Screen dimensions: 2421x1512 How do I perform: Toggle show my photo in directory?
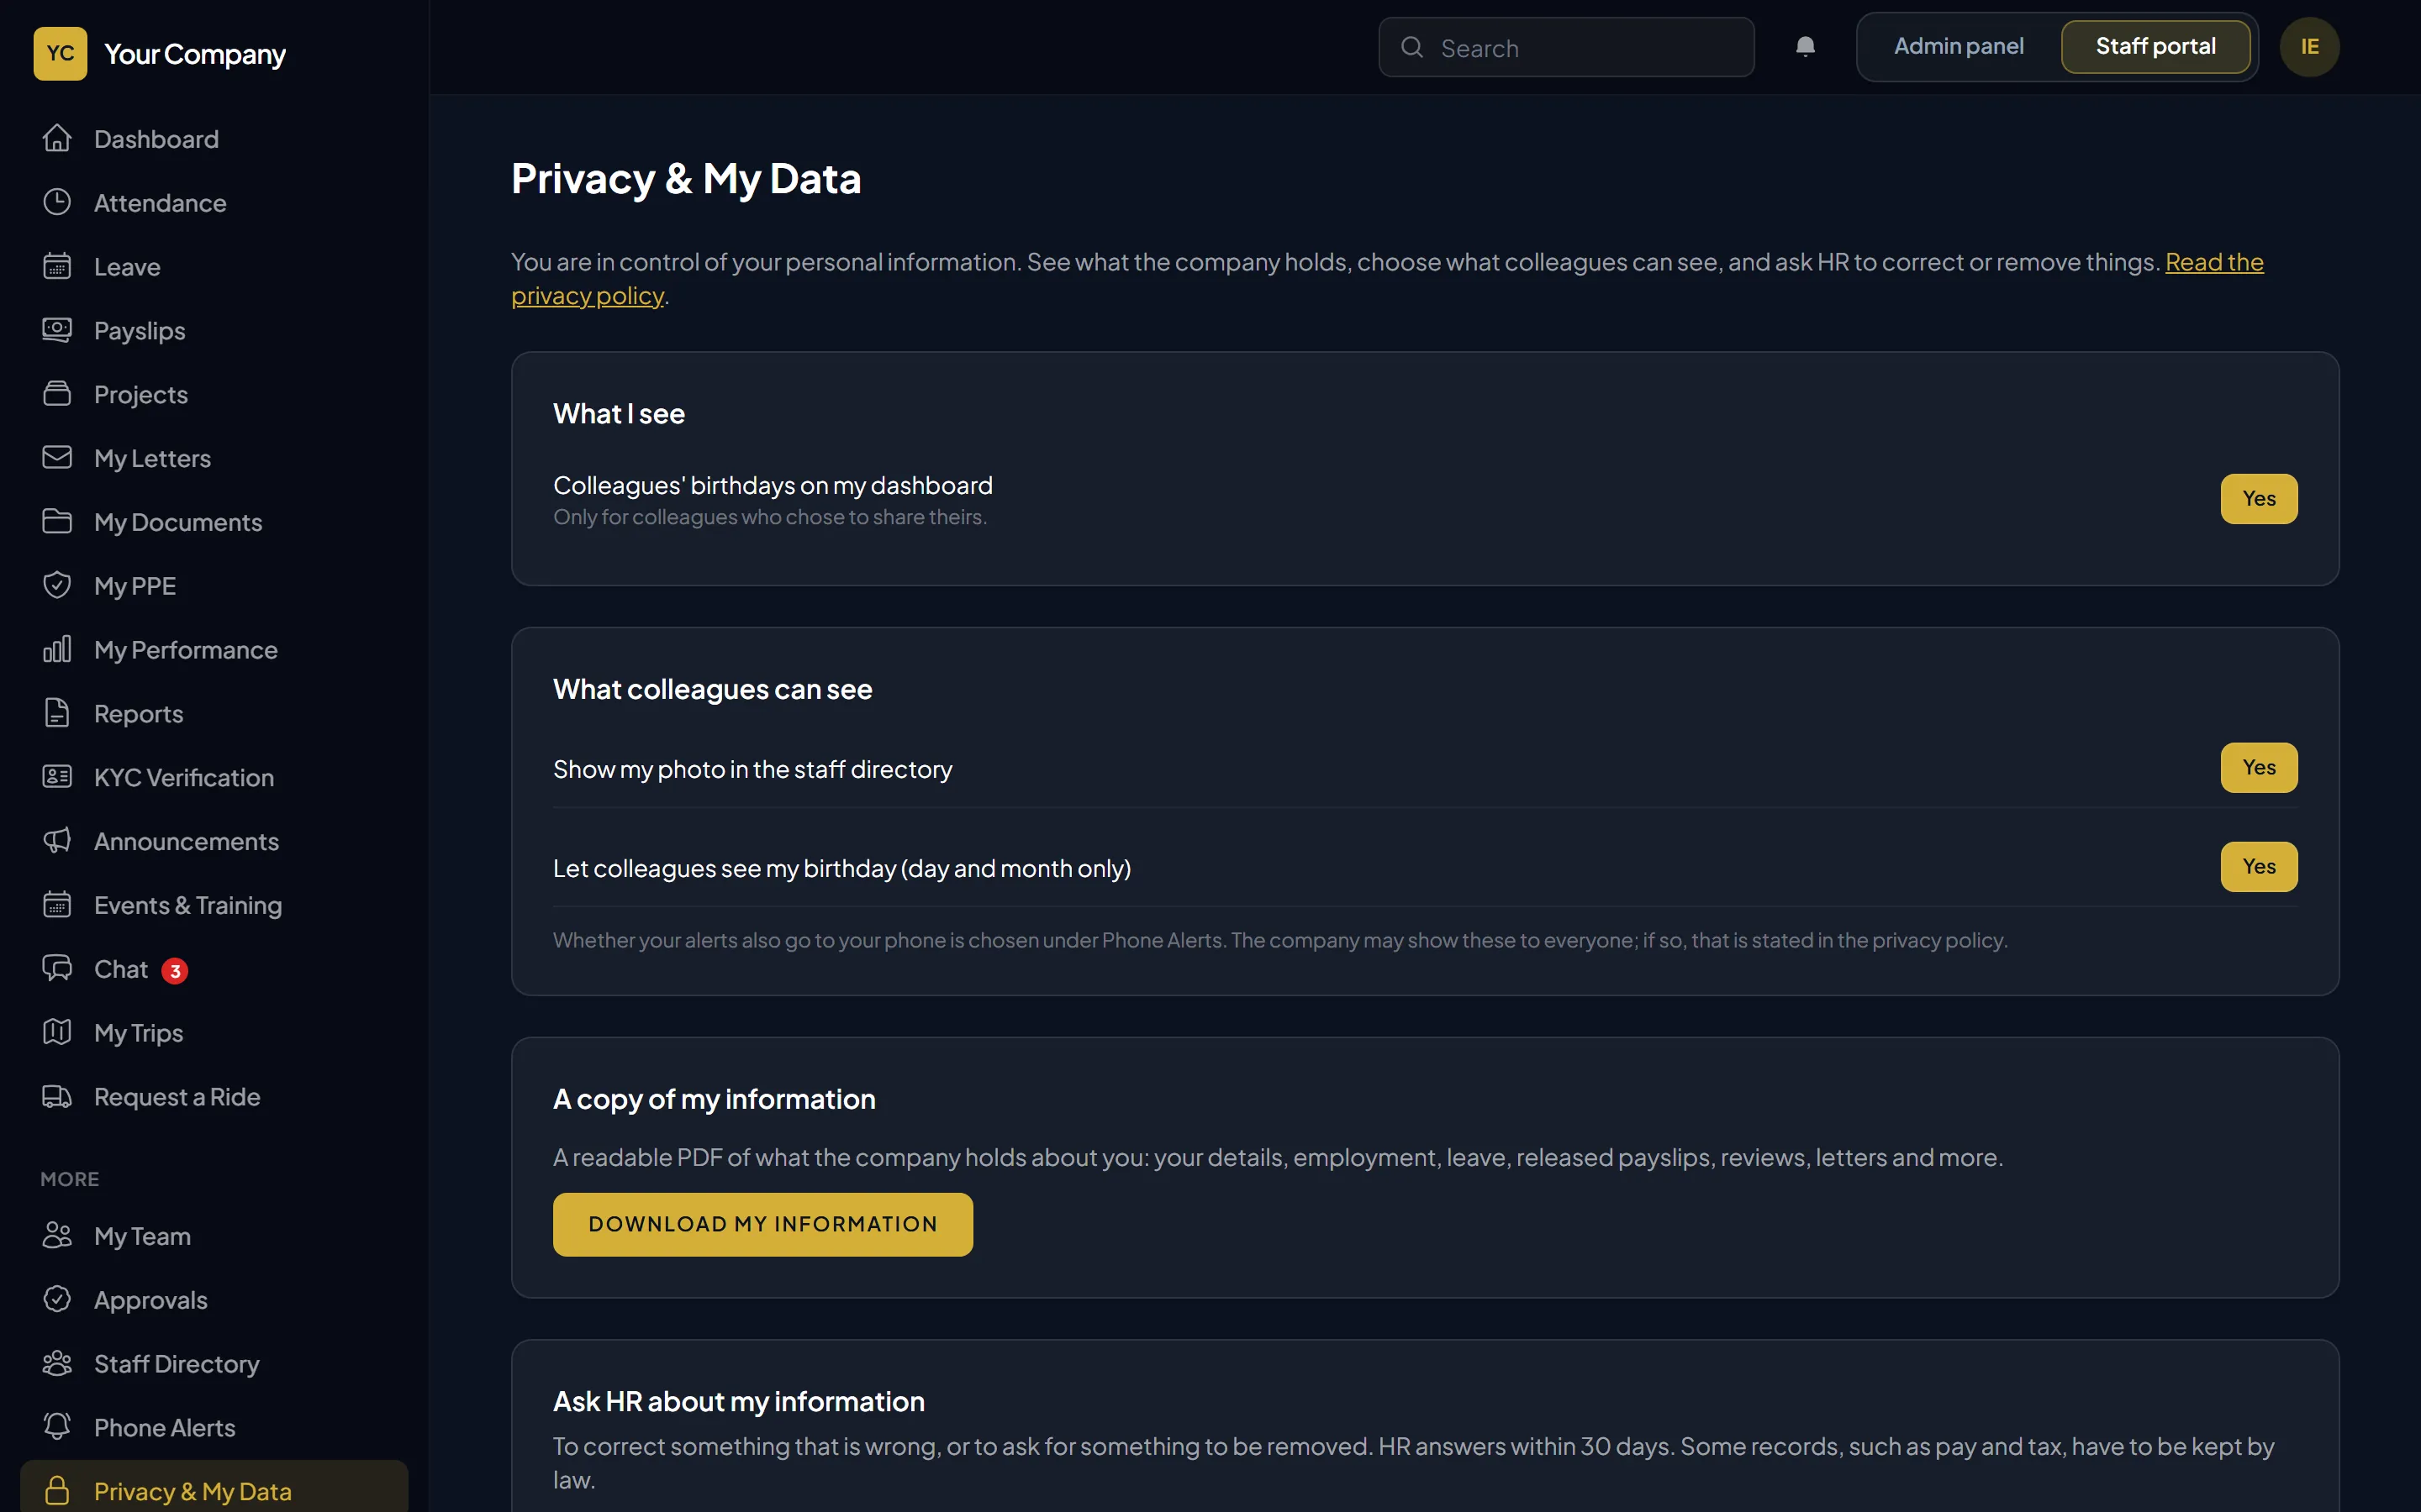[x=2258, y=768]
